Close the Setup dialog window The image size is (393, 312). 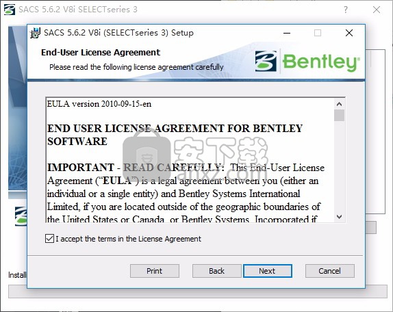point(349,33)
